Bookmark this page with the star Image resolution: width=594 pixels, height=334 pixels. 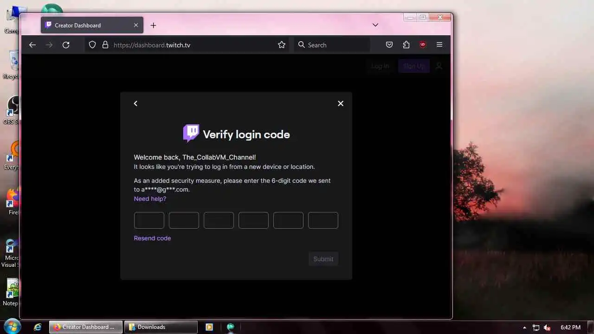tap(282, 45)
